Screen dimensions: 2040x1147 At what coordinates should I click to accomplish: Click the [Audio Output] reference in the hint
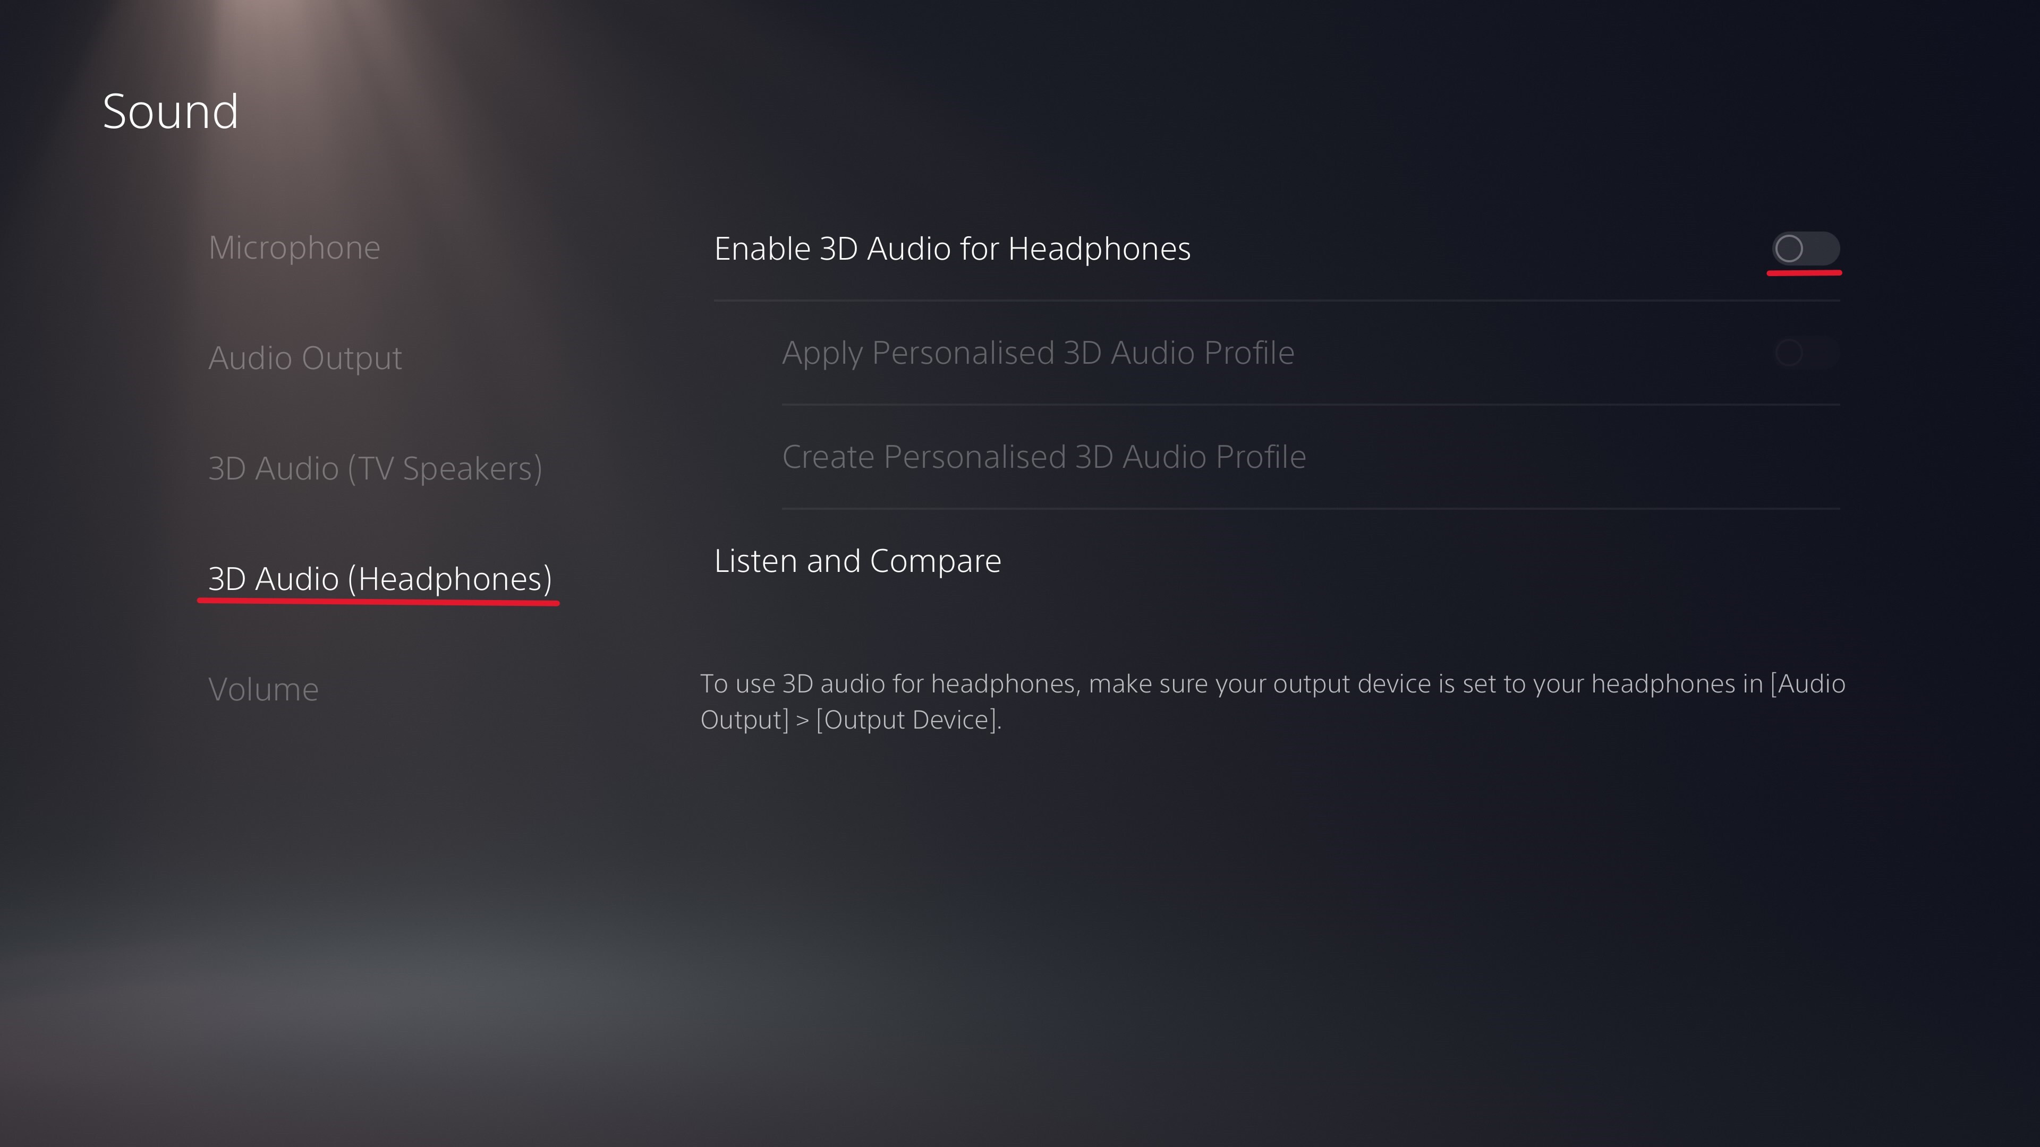[1808, 684]
